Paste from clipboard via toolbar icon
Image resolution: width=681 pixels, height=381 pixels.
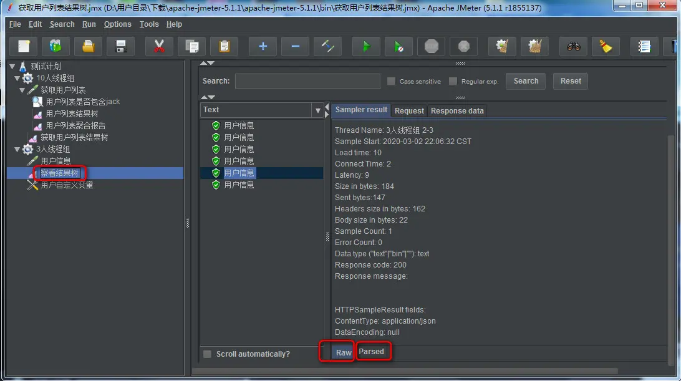coord(224,46)
